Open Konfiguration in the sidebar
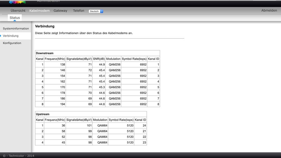Screen dimensions: 281x158 tap(12, 43)
